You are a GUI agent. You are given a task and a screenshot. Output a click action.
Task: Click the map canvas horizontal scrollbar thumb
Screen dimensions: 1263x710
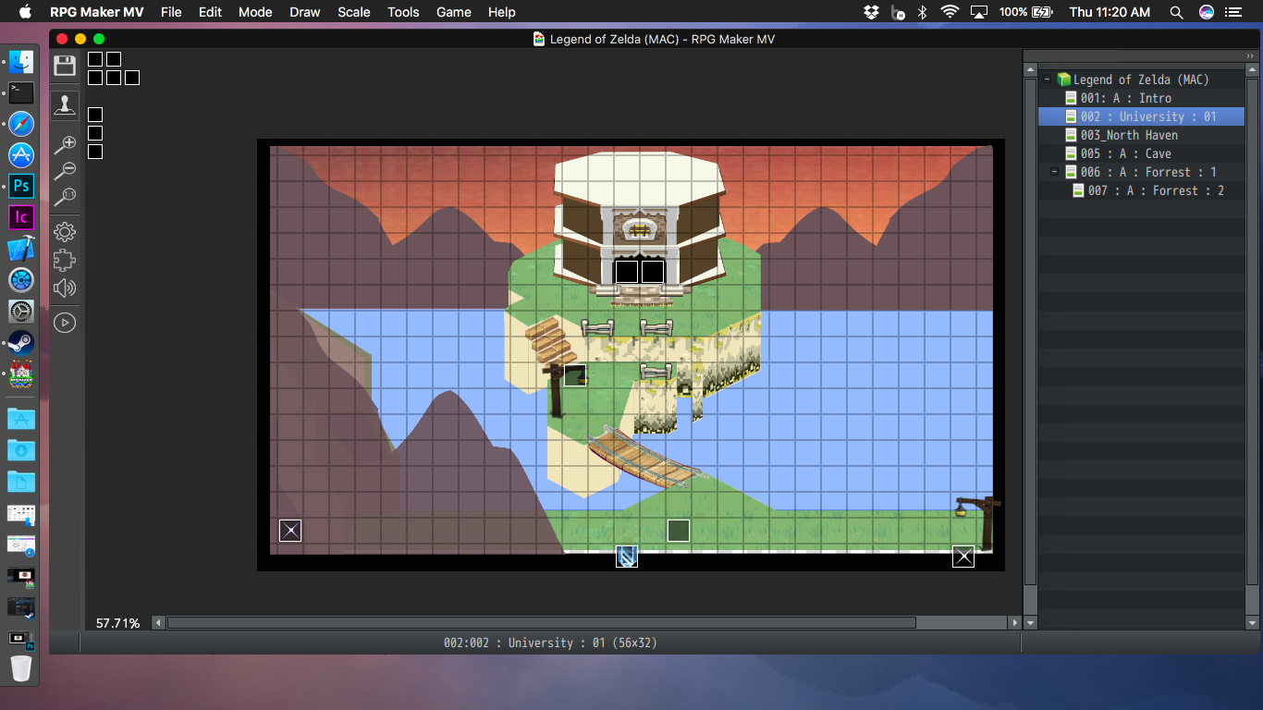tap(541, 623)
